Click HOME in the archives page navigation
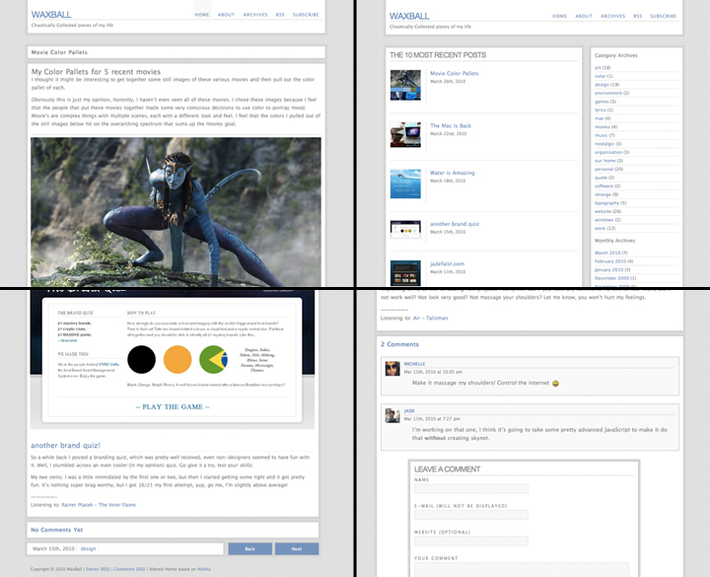This screenshot has width=710, height=577. pyautogui.click(x=560, y=16)
